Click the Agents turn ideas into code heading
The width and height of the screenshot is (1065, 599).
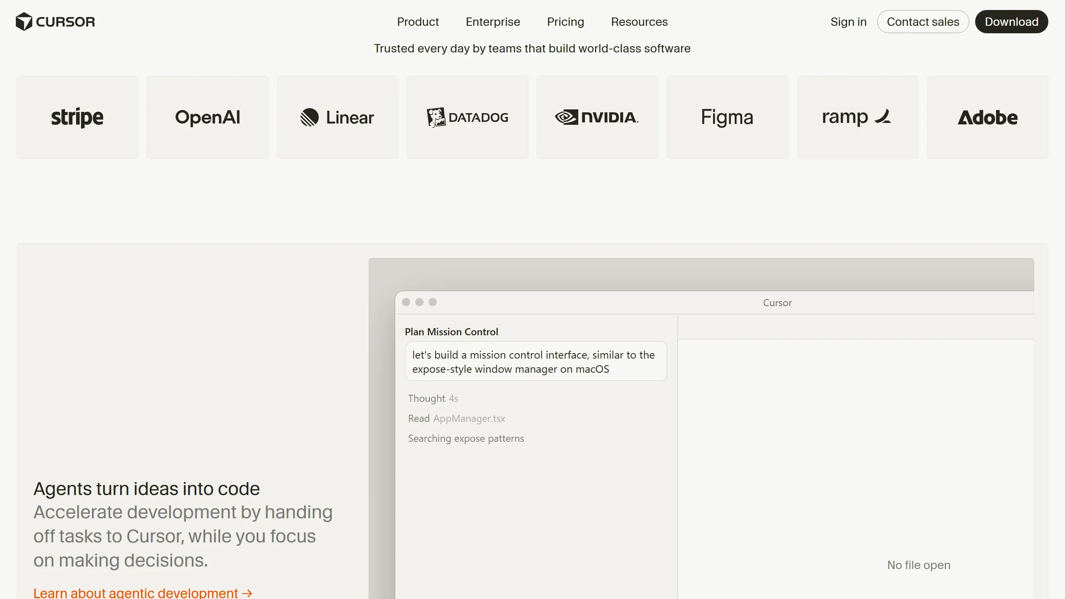(x=146, y=489)
